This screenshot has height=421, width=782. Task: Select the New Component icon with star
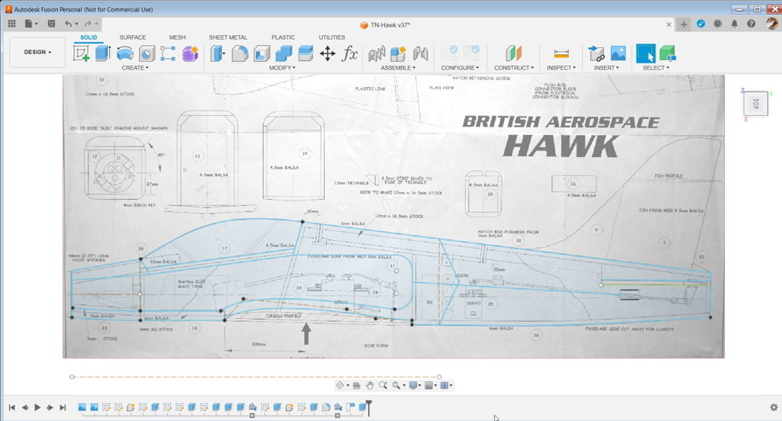pyautogui.click(x=399, y=53)
